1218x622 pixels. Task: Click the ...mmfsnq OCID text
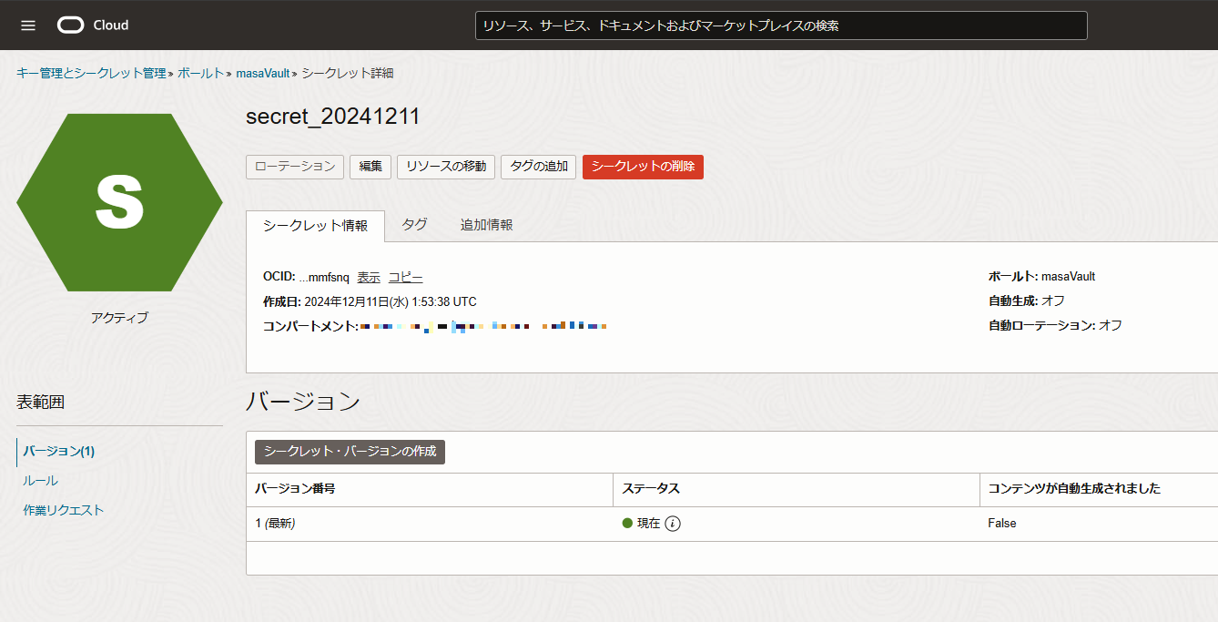tap(324, 278)
